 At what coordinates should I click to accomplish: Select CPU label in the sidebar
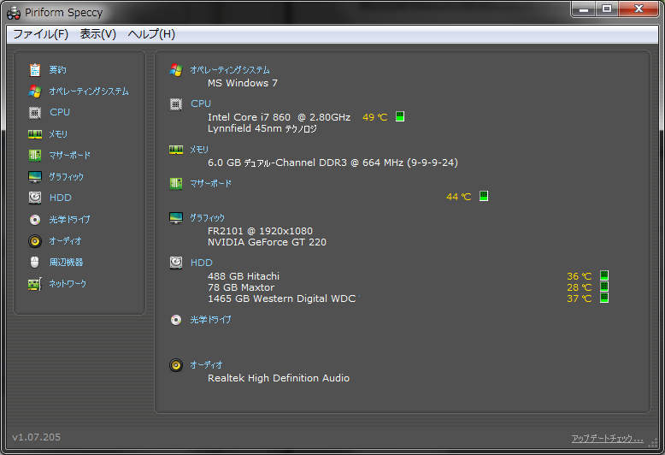point(60,113)
